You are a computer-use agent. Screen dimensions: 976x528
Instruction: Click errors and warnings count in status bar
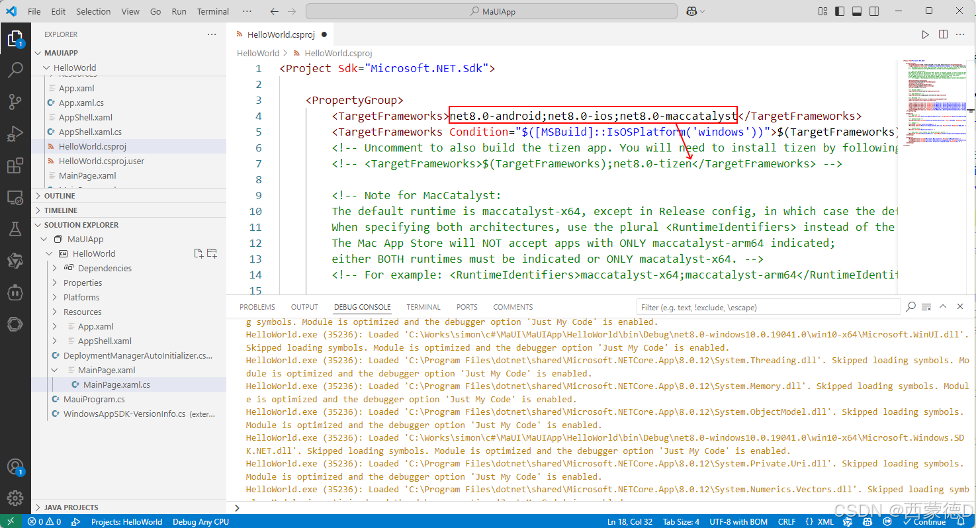click(x=44, y=521)
